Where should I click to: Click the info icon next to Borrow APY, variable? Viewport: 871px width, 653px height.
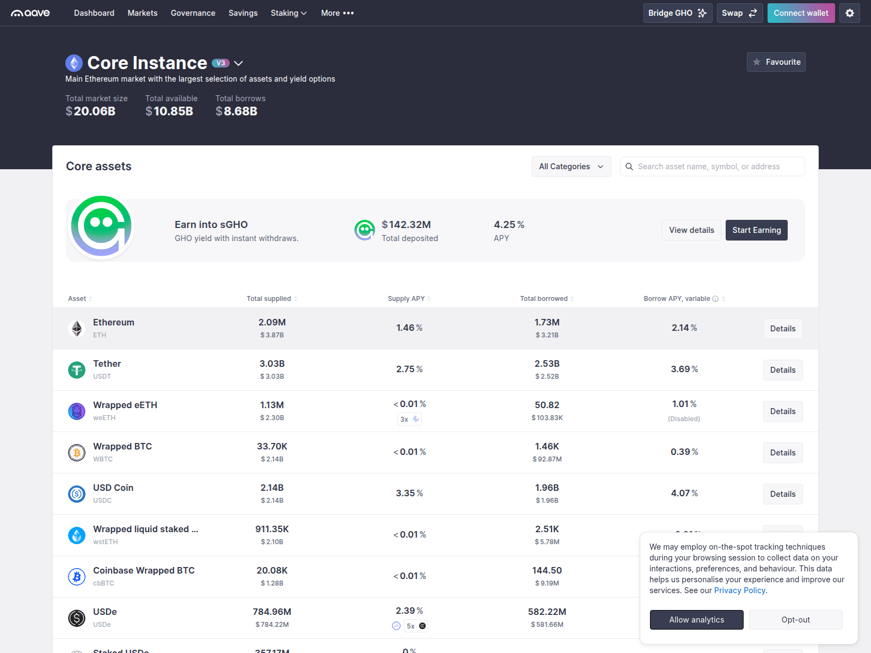[x=715, y=299]
